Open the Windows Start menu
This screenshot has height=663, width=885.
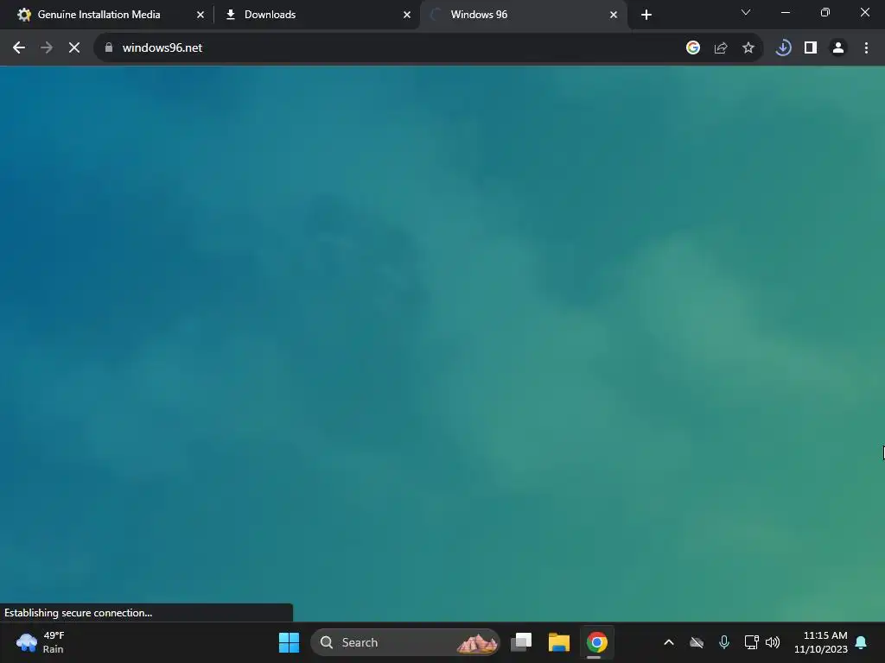point(289,642)
